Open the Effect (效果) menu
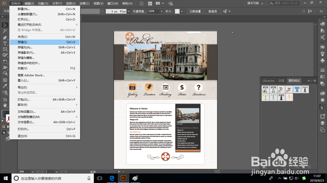 (84, 4)
